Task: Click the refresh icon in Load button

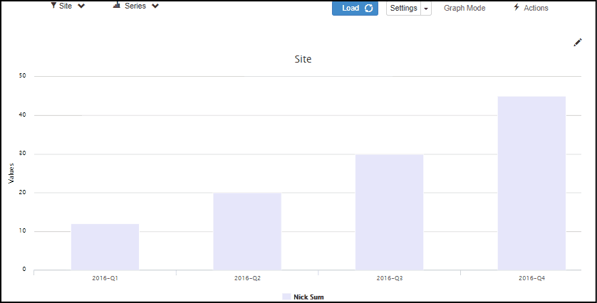Action: coord(368,8)
